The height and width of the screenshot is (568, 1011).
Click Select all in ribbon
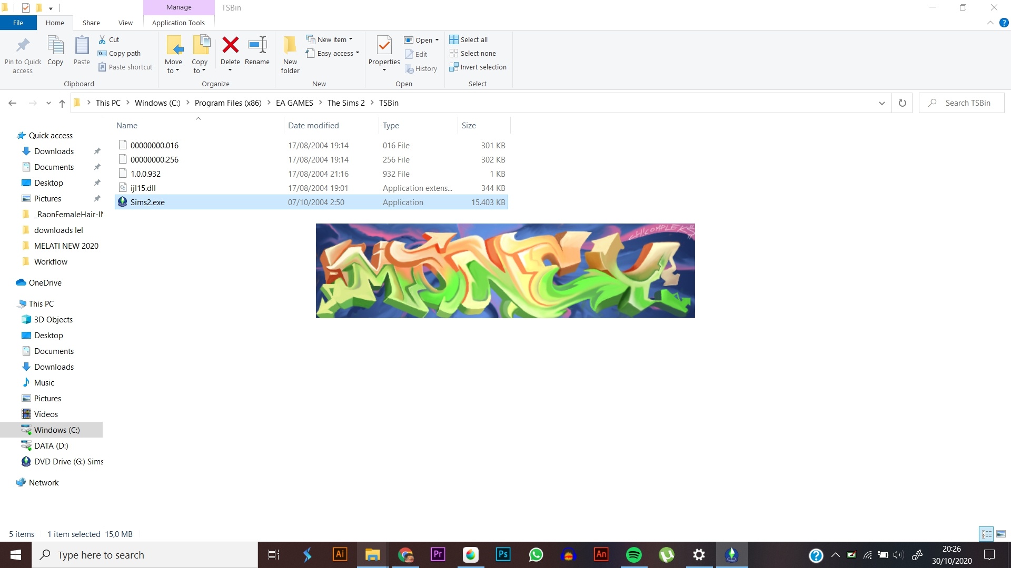[x=469, y=39]
